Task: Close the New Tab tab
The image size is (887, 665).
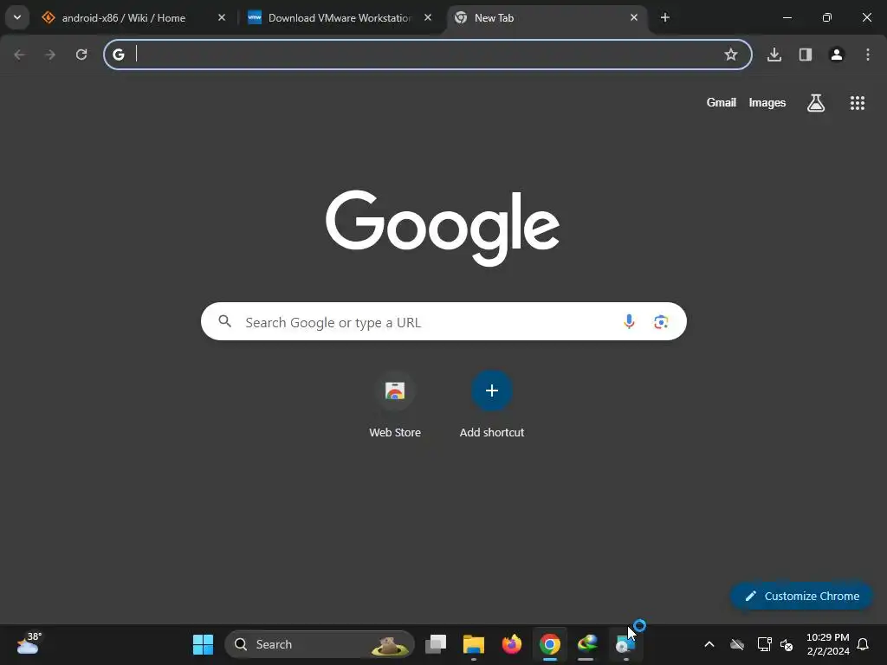Action: click(x=633, y=17)
